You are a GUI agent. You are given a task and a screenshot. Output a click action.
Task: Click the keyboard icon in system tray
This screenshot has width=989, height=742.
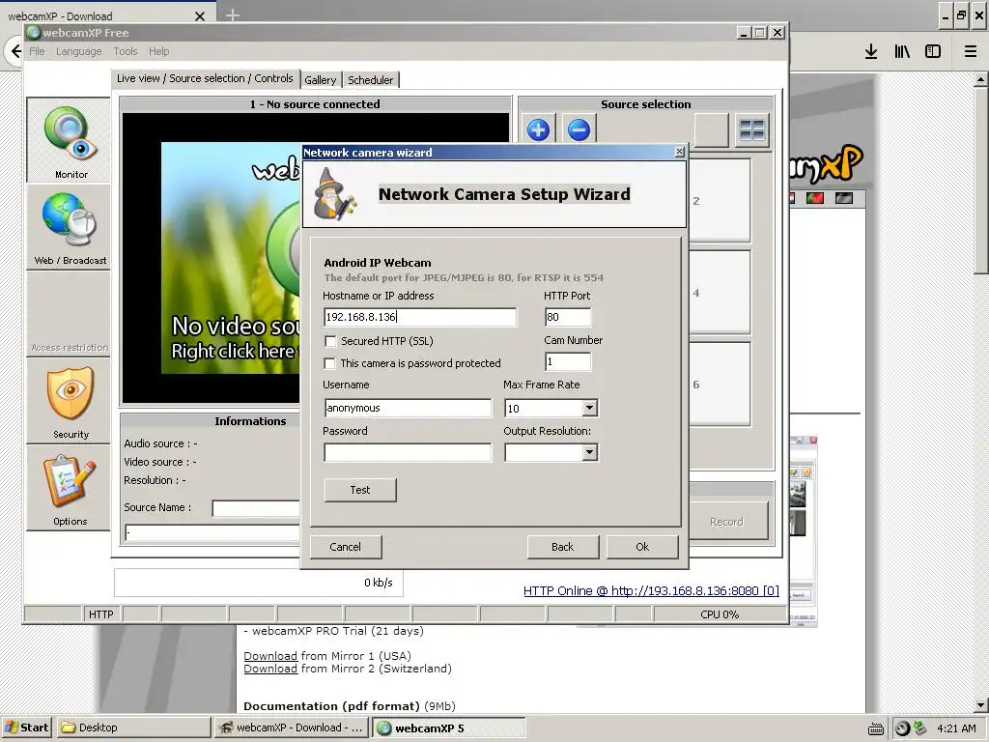pos(875,728)
